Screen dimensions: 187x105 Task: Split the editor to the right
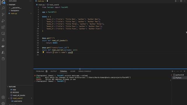(181, 1)
